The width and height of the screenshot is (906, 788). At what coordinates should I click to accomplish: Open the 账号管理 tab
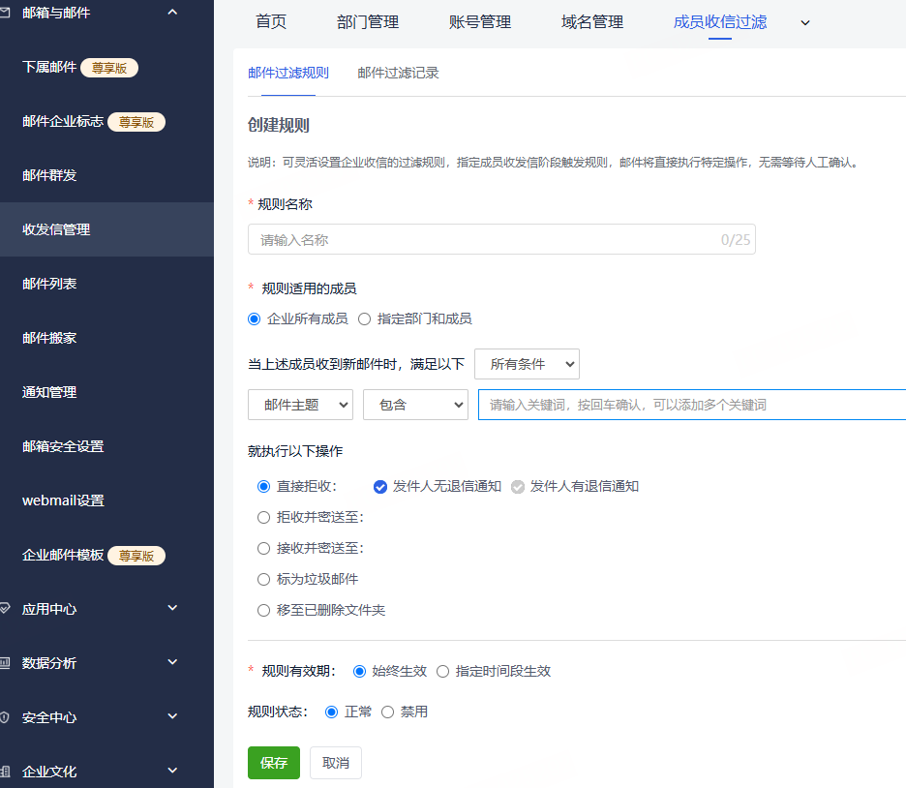[479, 22]
